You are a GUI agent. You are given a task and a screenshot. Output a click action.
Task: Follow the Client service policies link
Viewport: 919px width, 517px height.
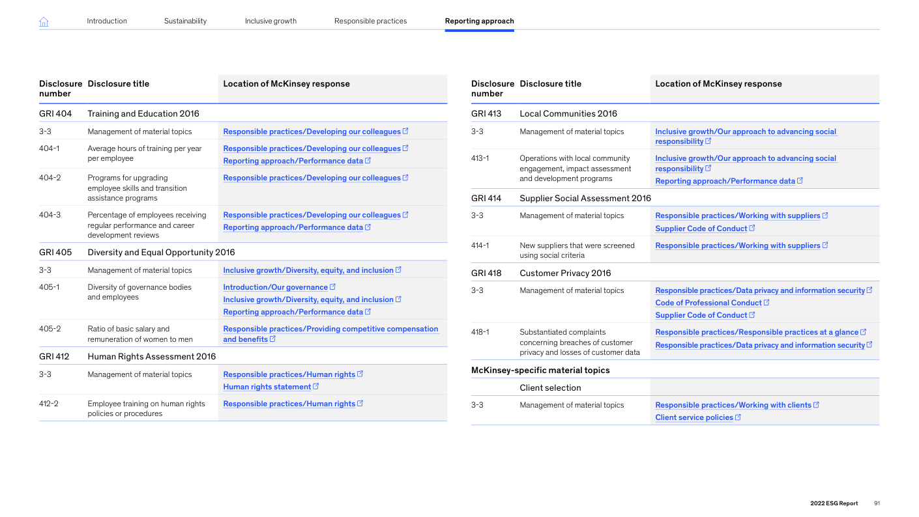pyautogui.click(x=693, y=418)
